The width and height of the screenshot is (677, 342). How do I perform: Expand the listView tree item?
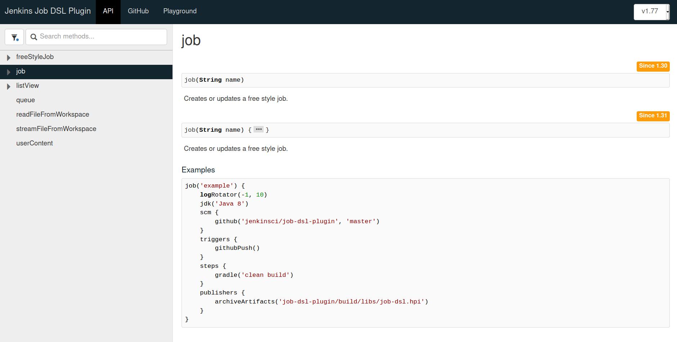27,86
